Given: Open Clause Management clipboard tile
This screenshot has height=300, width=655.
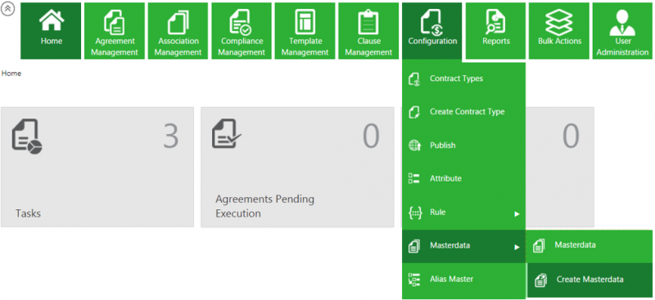Looking at the screenshot, I should point(368,31).
